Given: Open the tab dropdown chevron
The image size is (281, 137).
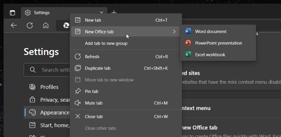Looking at the screenshot, I should [x=101, y=12].
